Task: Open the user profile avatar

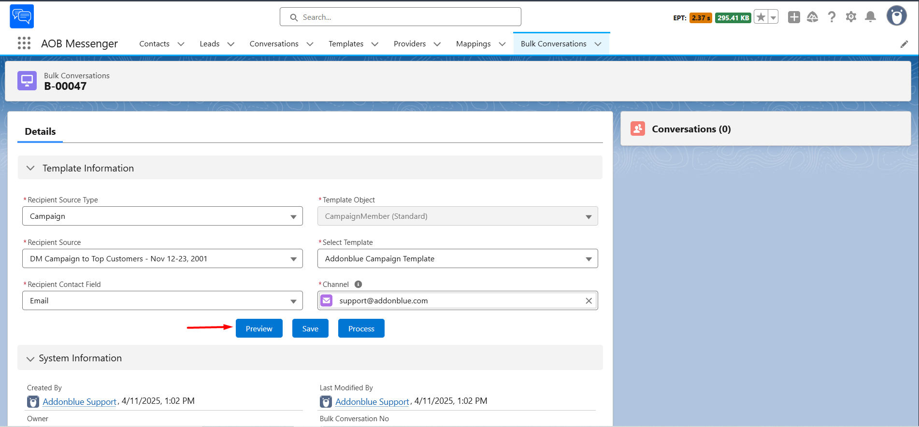Action: [897, 16]
